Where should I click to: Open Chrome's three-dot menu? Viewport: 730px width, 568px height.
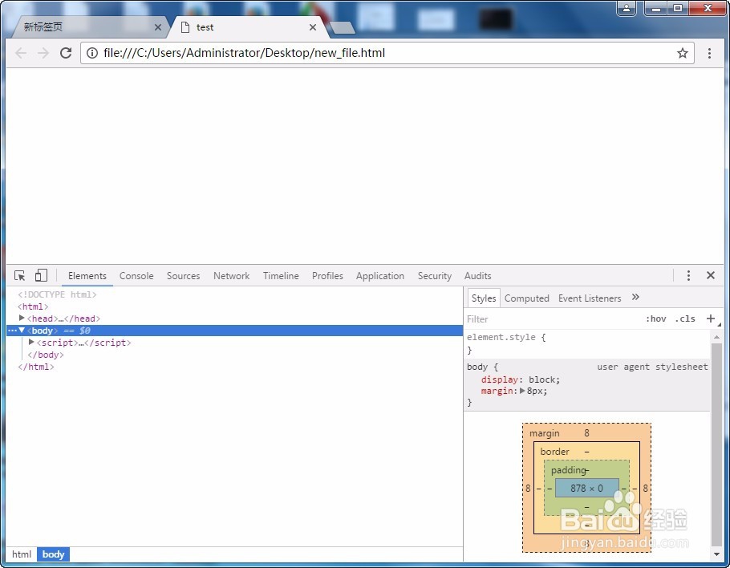pyautogui.click(x=709, y=53)
